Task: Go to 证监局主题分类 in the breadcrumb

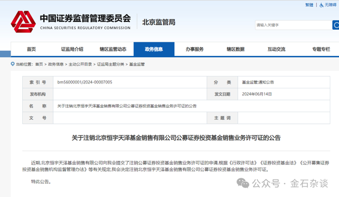Action: (110, 64)
